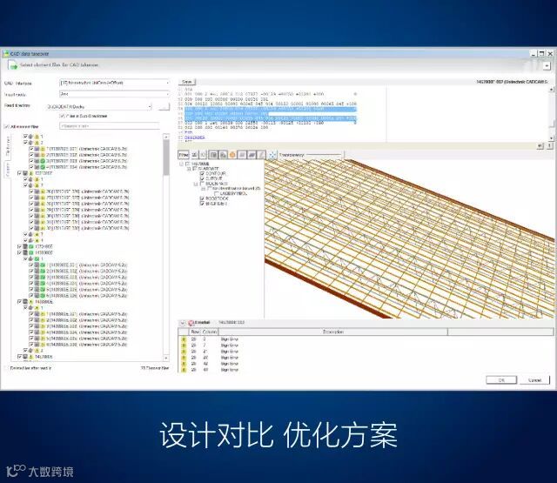Toggle the CUTOUT layer checkbox
557x483 pixels.
coord(203,178)
